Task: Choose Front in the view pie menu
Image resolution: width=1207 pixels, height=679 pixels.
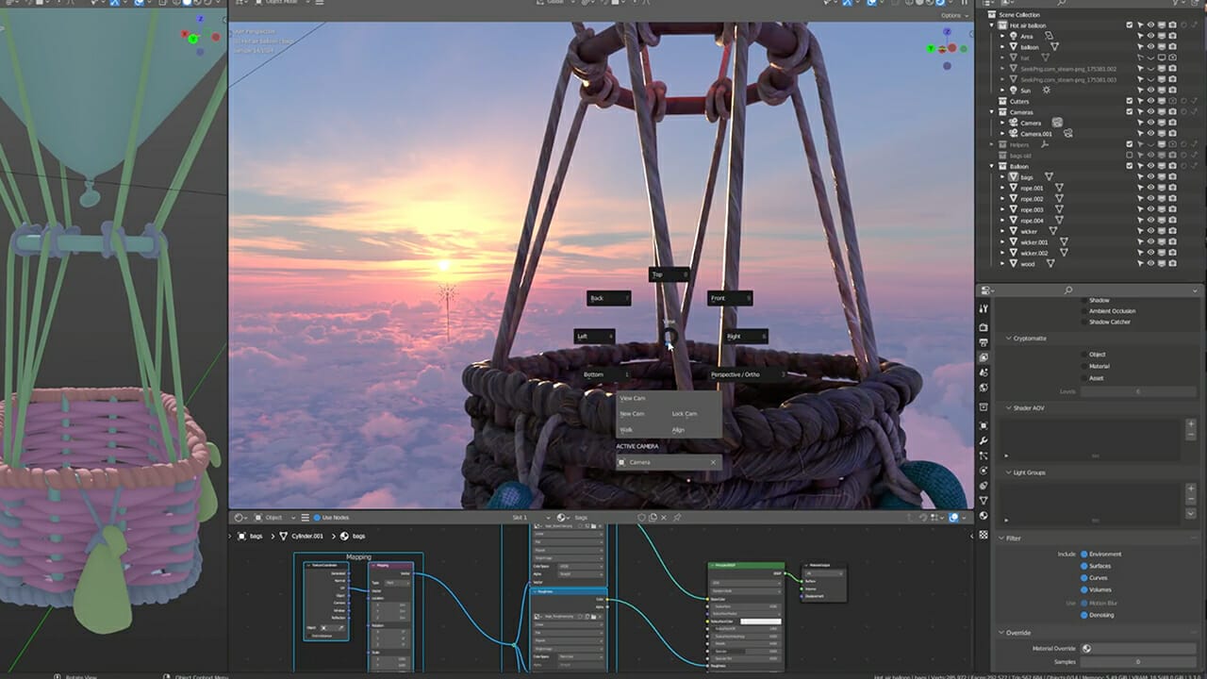Action: [x=729, y=298]
